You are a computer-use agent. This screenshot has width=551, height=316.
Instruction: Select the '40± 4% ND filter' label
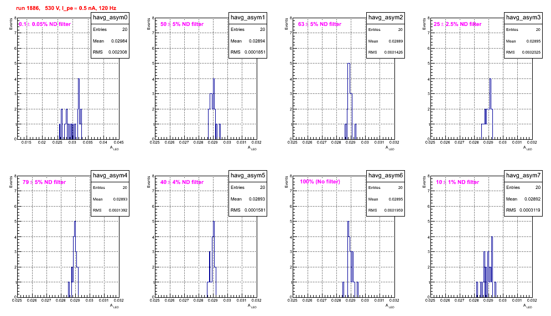coord(182,182)
